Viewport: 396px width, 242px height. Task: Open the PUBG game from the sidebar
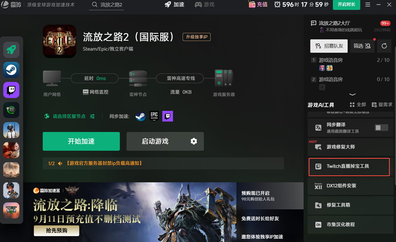[11, 130]
